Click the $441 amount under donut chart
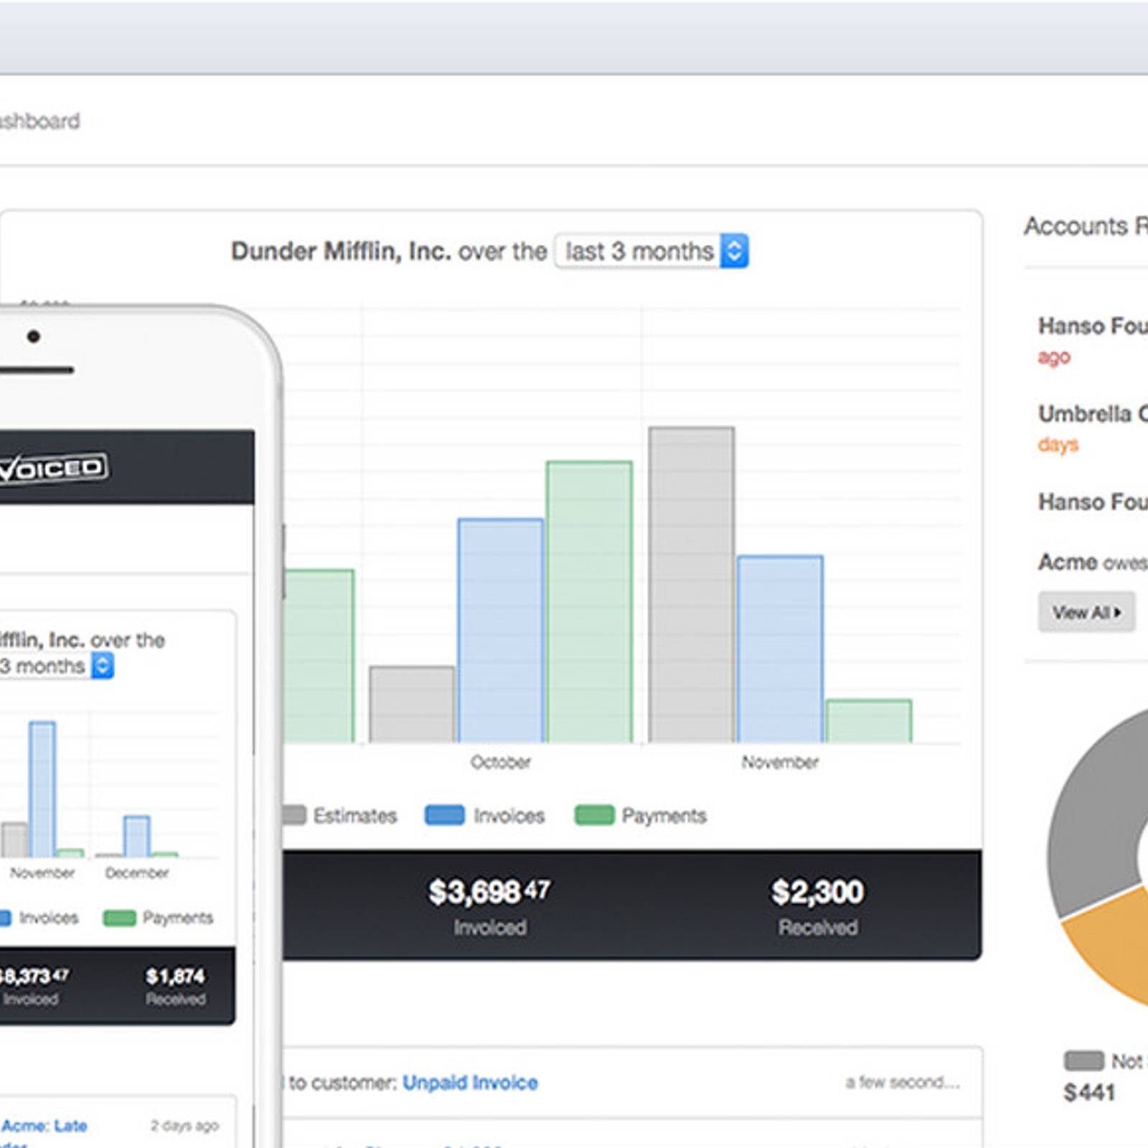This screenshot has height=1148, width=1148. pos(1089,1093)
